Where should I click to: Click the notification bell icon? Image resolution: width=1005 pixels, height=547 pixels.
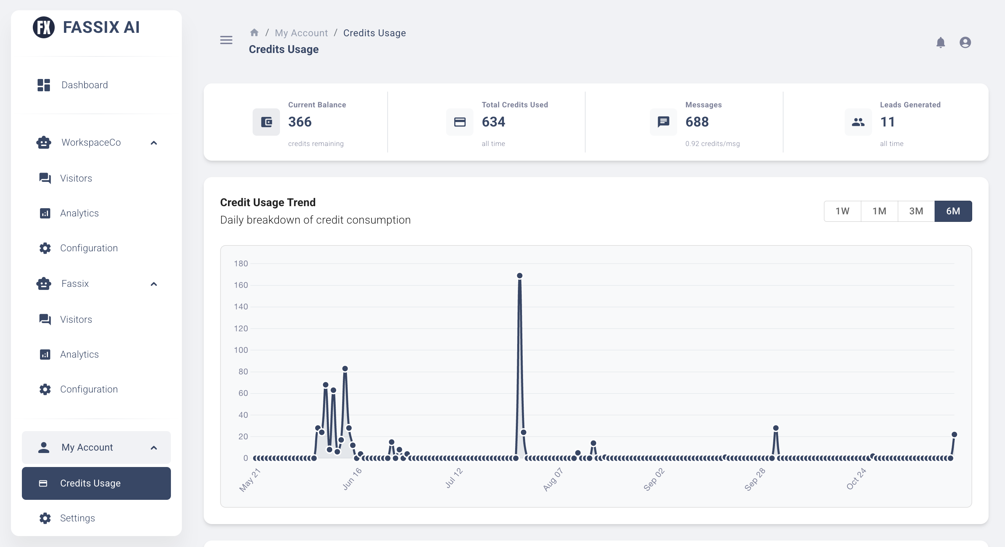click(x=940, y=42)
